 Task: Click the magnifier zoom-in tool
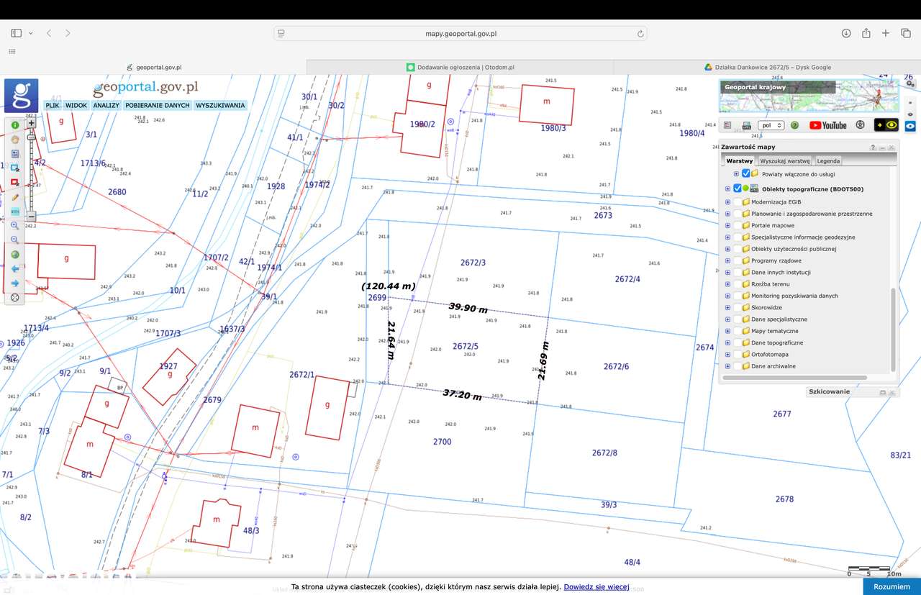point(14,225)
